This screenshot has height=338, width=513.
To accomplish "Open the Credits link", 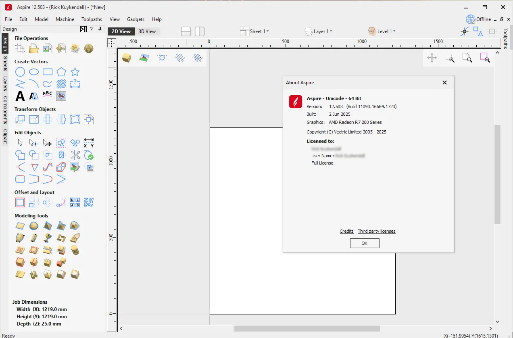I will point(347,231).
